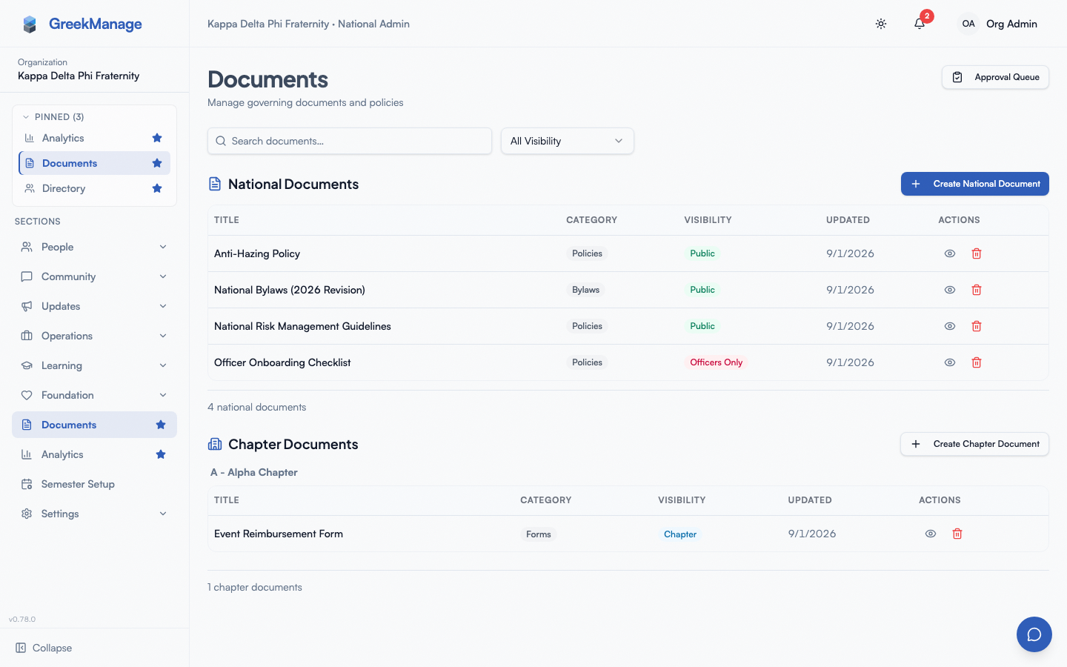Click the Collapse sidebar panel icon

click(21, 648)
